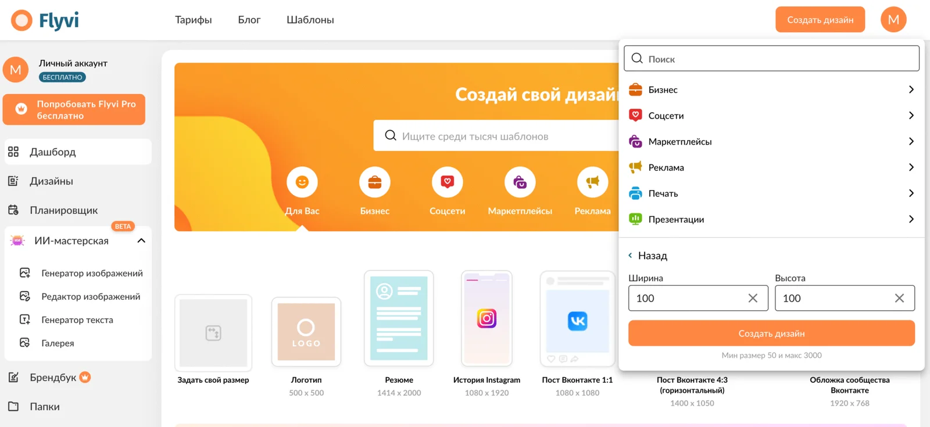Click the top Создать дизайн button
The width and height of the screenshot is (930, 427).
[x=820, y=20]
